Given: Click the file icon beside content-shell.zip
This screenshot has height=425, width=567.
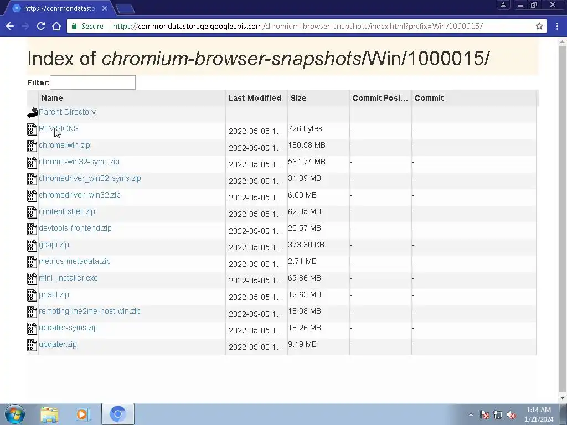Looking at the screenshot, I should point(32,212).
